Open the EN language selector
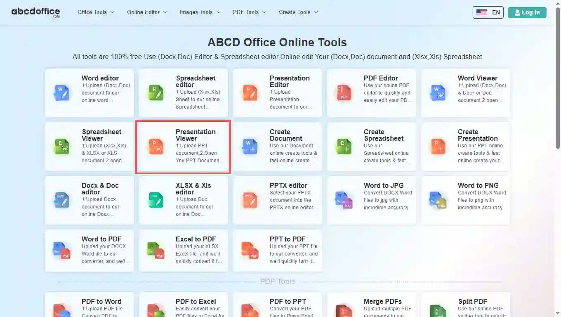This screenshot has width=561, height=317. pos(488,12)
